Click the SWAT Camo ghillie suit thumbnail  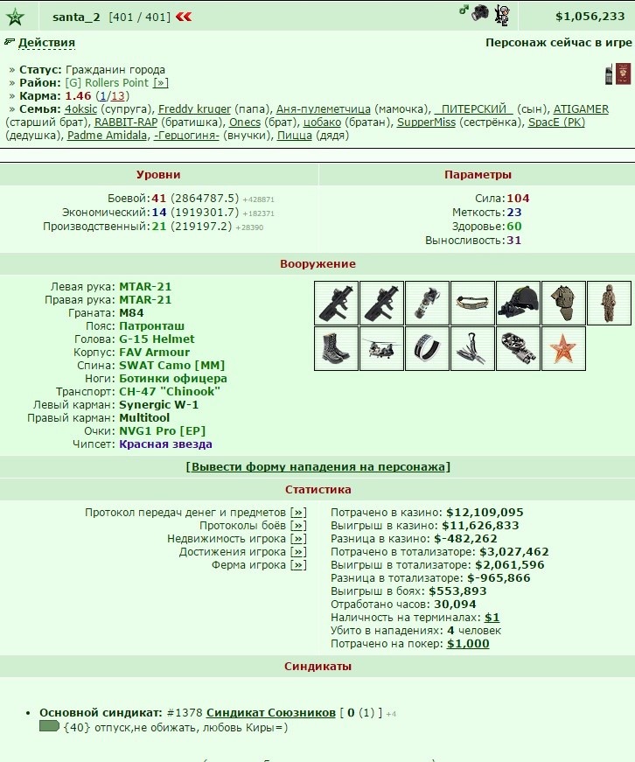point(610,303)
